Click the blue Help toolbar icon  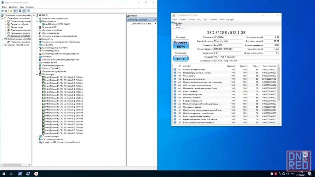pos(20,11)
